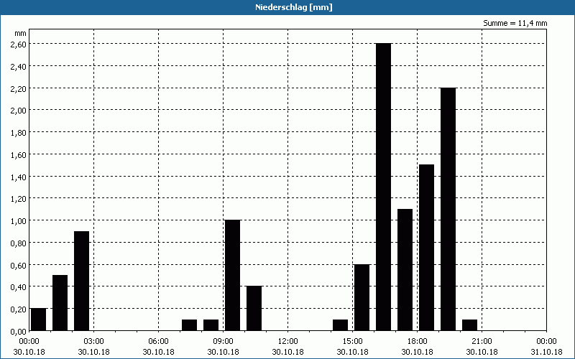Click the 1,00 mm bar starting at 09:00
Screen dimensions: 575x359
pyautogui.click(x=232, y=276)
